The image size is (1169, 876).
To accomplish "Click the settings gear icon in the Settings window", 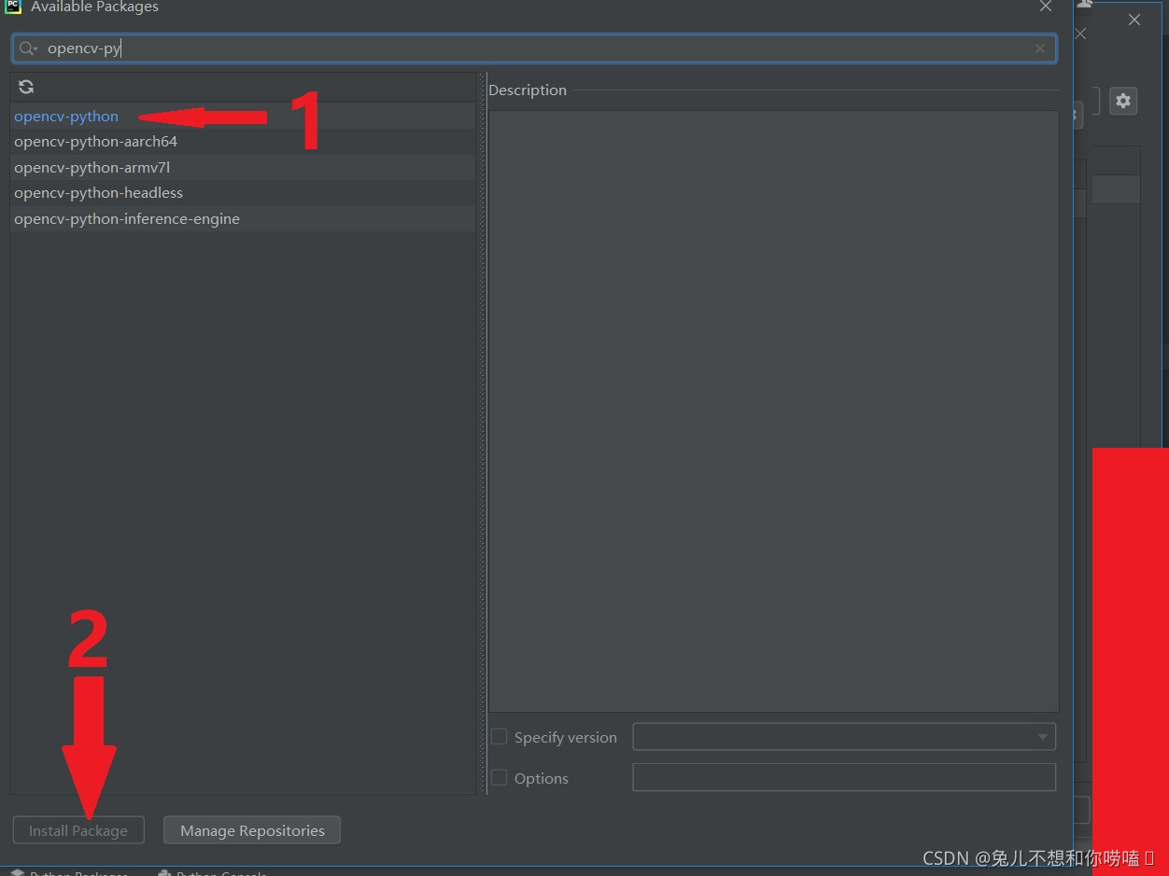I will pos(1123,101).
